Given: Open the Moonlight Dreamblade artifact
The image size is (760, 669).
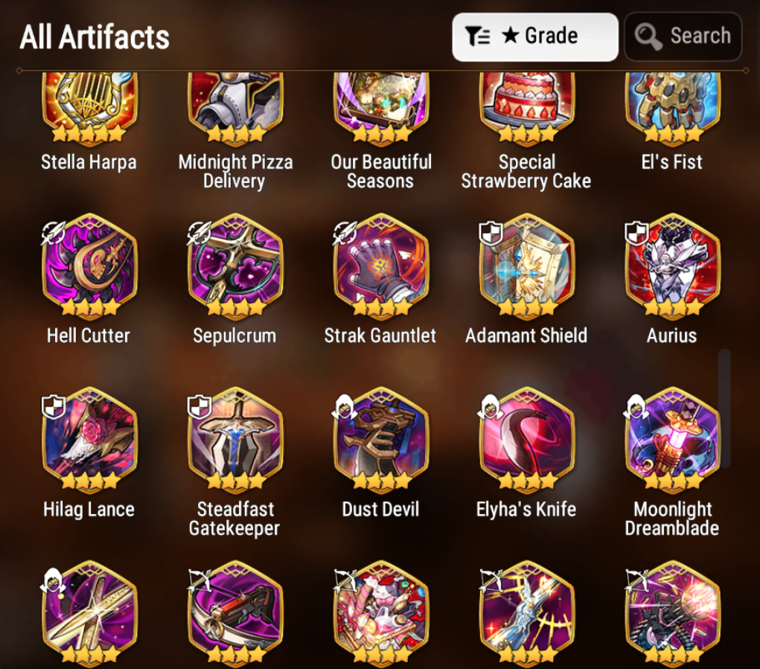Looking at the screenshot, I should [673, 440].
